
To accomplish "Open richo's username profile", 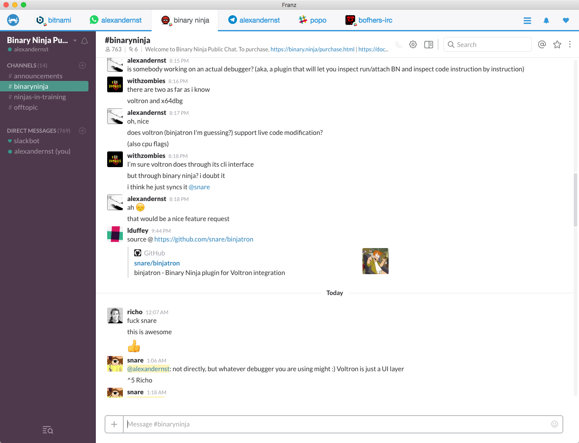I will pos(135,312).
